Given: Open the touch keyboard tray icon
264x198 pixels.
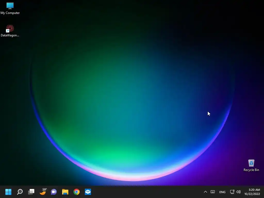Looking at the screenshot, I should [x=213, y=192].
